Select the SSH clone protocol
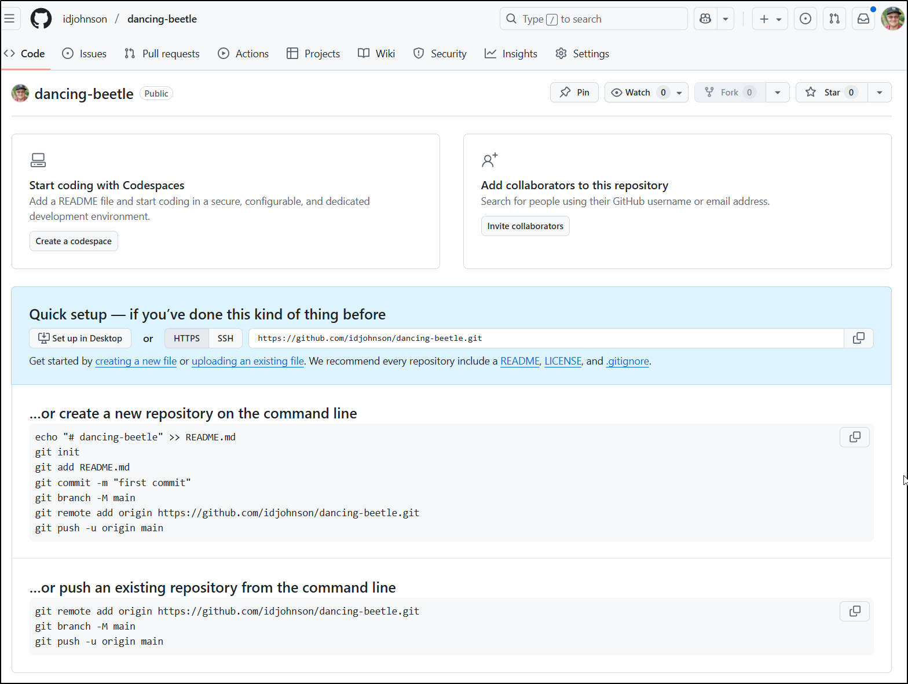Screen dimensions: 908x684 click(x=225, y=339)
